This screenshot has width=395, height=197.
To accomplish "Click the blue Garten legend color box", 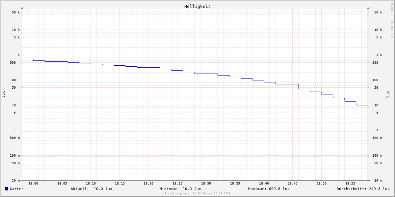I will point(6,189).
